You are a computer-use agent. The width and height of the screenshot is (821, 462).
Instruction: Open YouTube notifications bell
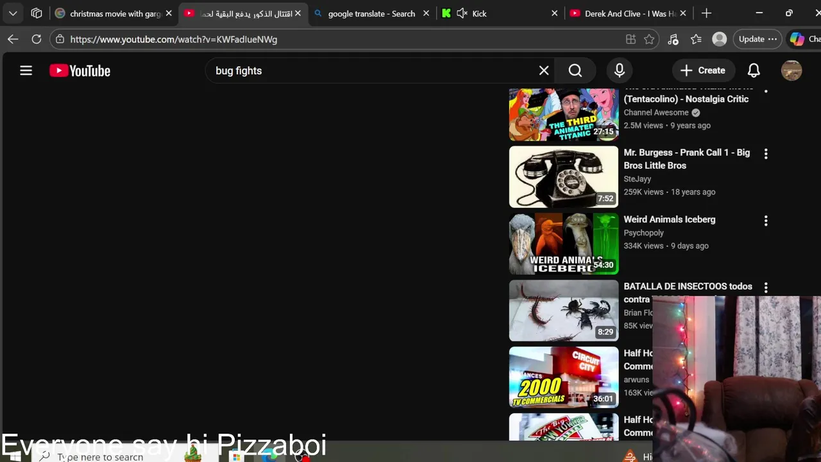coord(754,71)
